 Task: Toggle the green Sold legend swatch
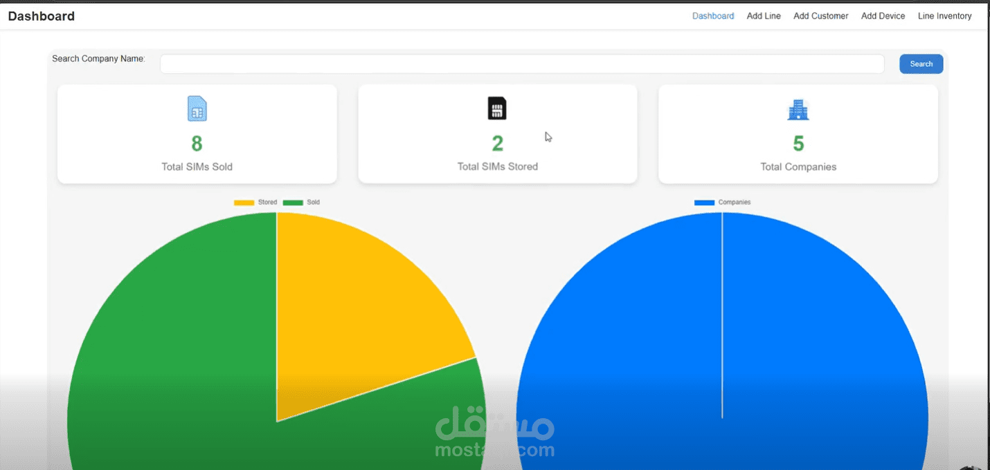(294, 203)
